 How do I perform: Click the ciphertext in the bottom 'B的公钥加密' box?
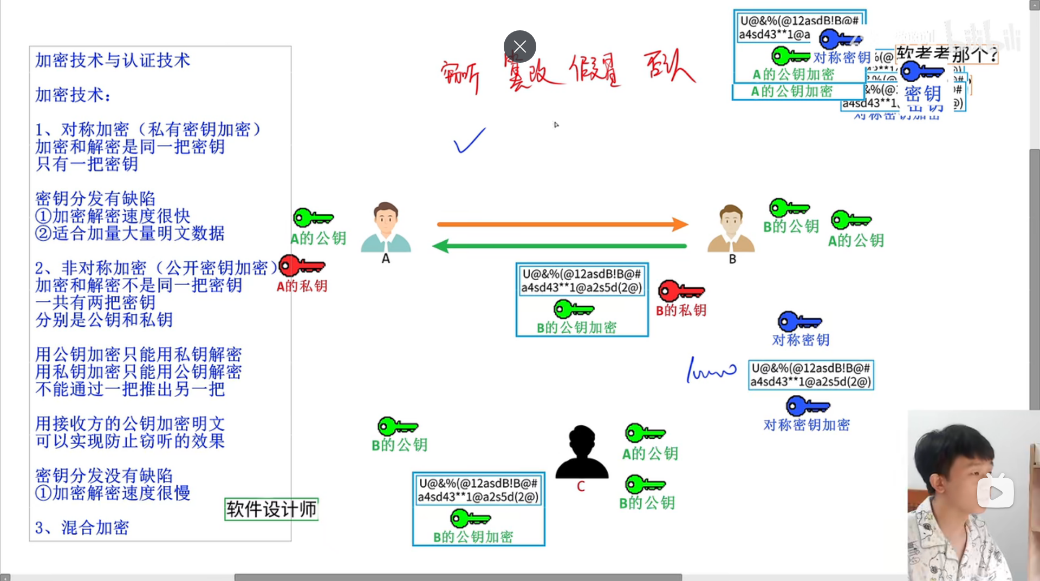click(x=478, y=490)
